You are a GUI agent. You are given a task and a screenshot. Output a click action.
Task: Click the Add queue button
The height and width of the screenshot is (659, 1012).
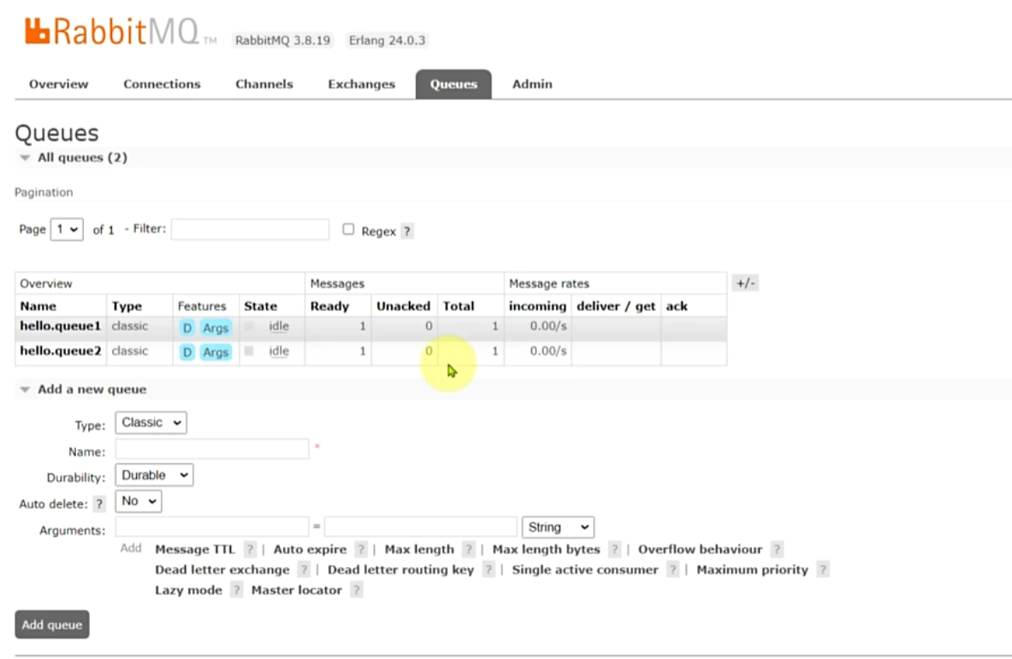point(52,625)
